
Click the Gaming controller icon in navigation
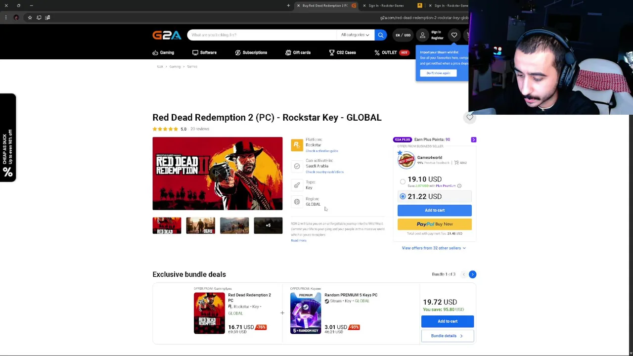pyautogui.click(x=155, y=52)
